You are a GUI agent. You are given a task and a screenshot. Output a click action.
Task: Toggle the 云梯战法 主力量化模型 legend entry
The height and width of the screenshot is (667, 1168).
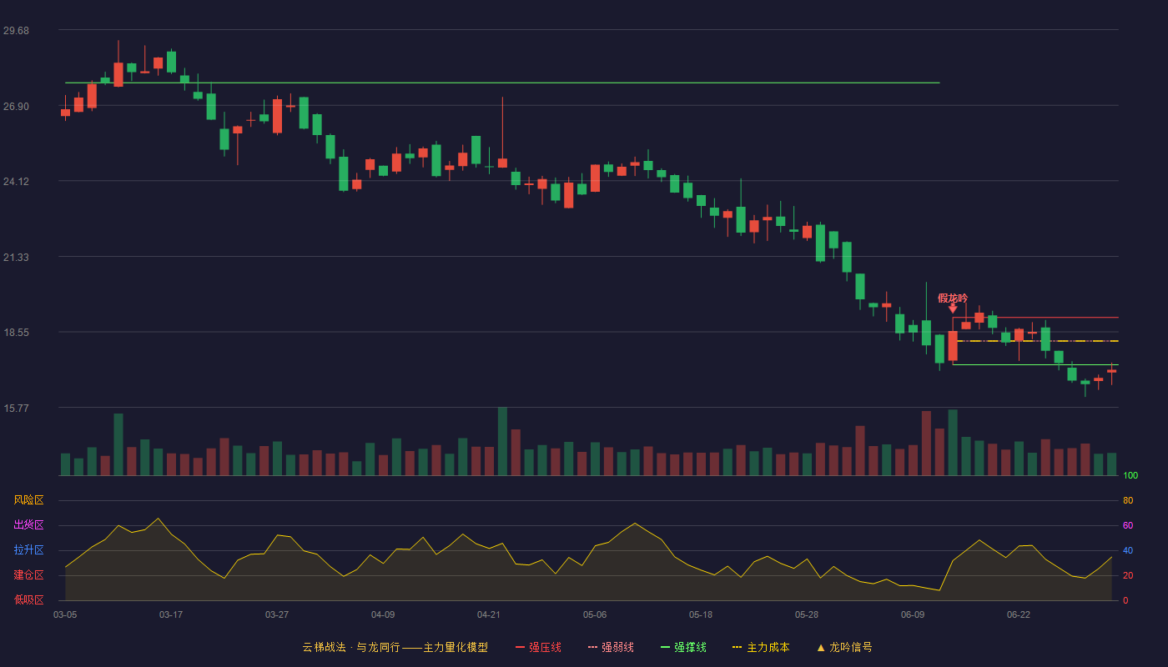click(x=395, y=647)
